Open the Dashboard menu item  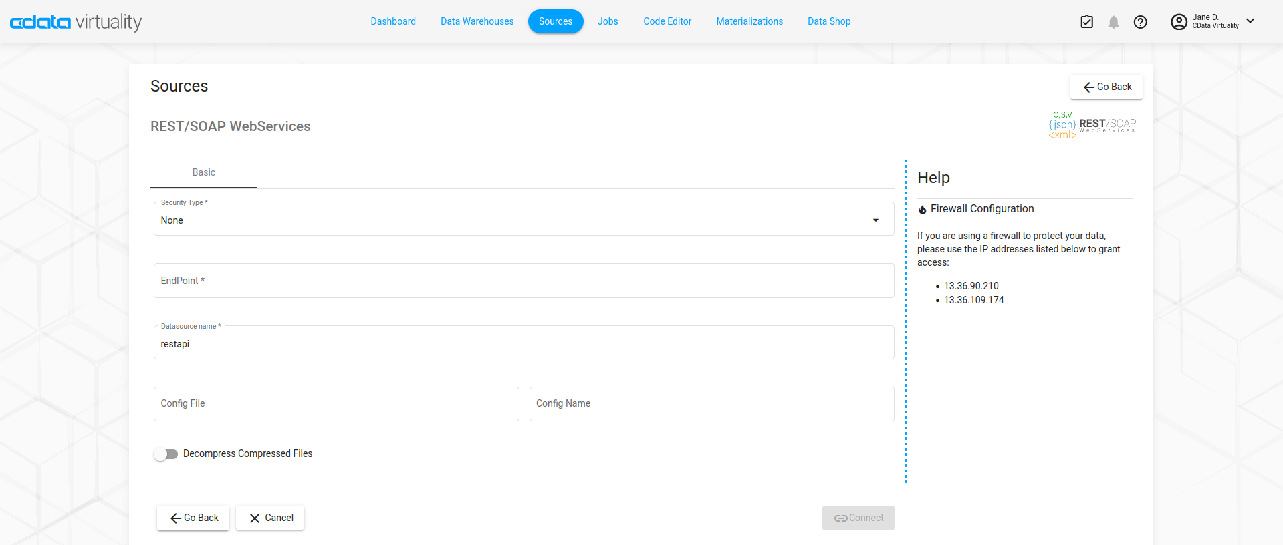tap(393, 21)
